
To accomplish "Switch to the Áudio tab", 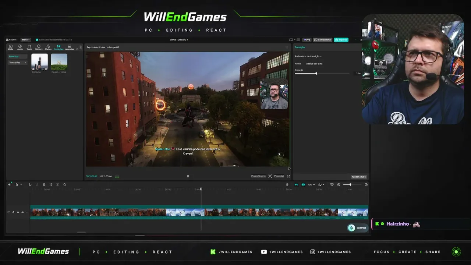I will (x=20, y=47).
